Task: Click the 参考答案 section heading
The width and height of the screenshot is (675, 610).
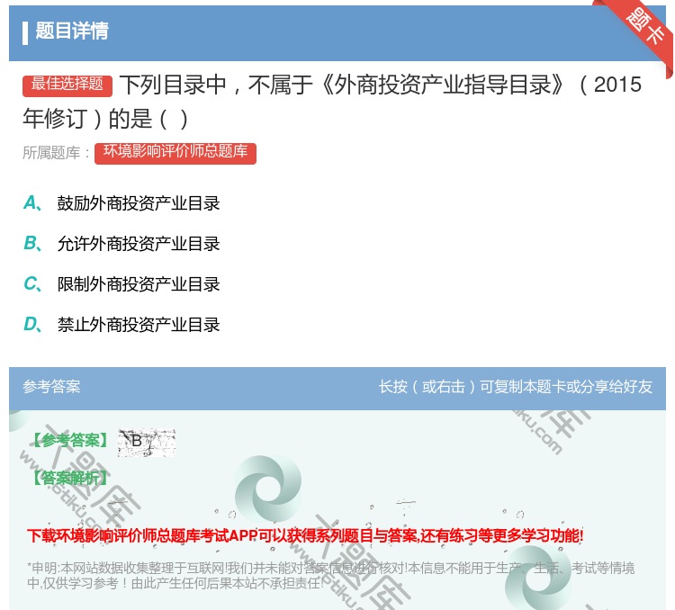Action: 51,387
